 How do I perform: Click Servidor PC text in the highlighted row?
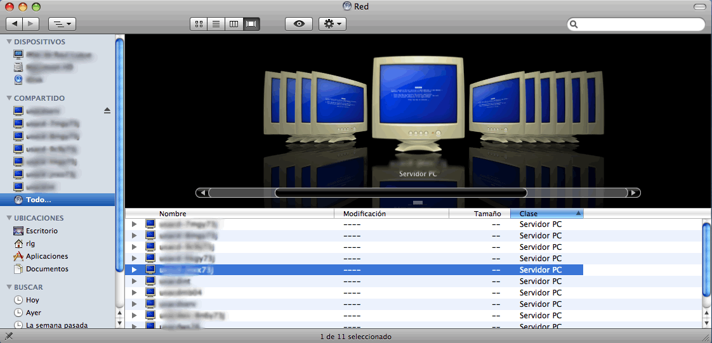point(541,269)
